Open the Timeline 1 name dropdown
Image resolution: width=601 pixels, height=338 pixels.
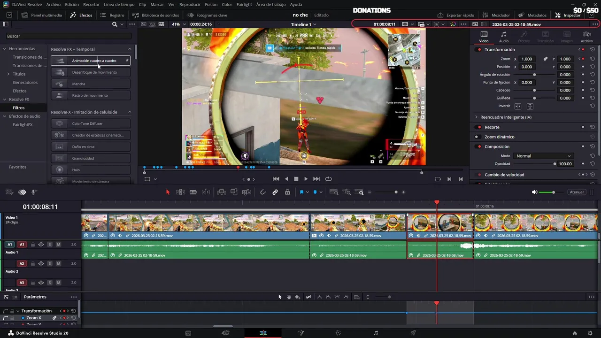[x=303, y=24]
